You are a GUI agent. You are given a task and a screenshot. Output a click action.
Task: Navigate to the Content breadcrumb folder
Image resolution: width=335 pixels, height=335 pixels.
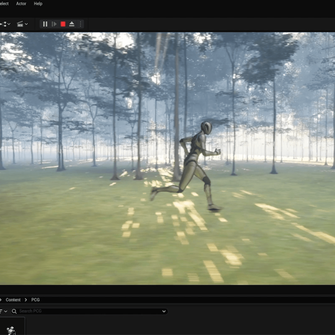pyautogui.click(x=13, y=300)
